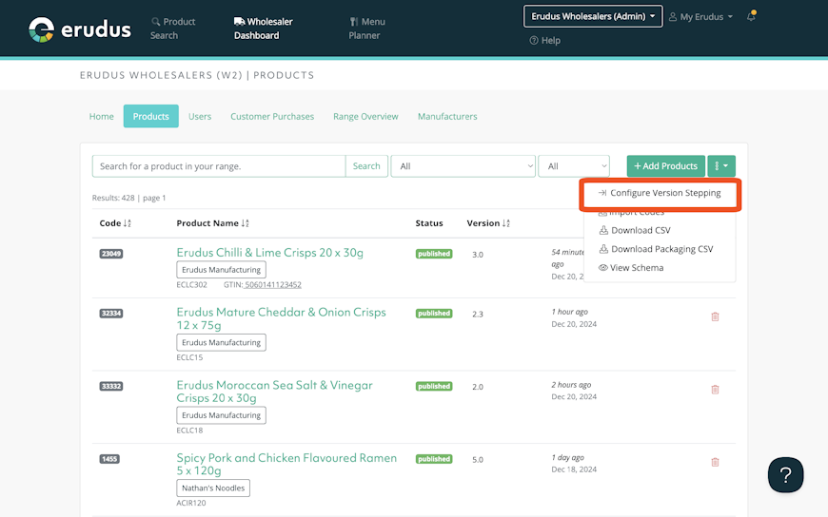
Task: Open the Wholesaler Dashboard
Action: tap(263, 29)
